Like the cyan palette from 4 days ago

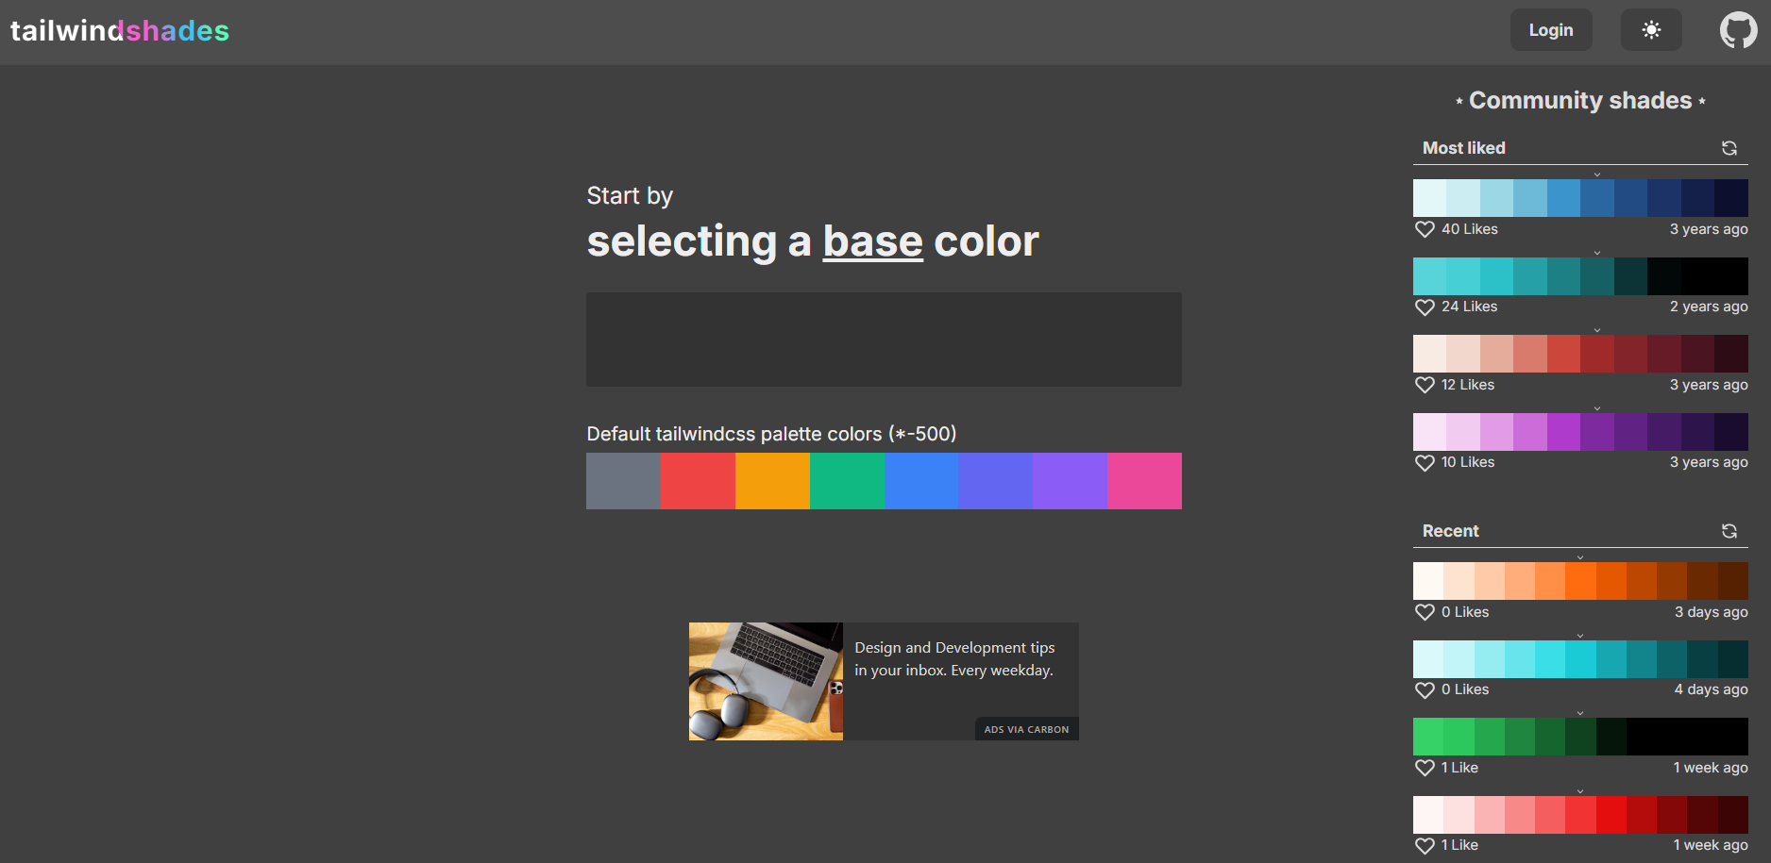(x=1425, y=689)
